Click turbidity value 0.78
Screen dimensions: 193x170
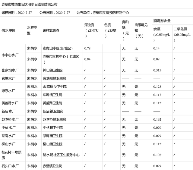coord(87,48)
